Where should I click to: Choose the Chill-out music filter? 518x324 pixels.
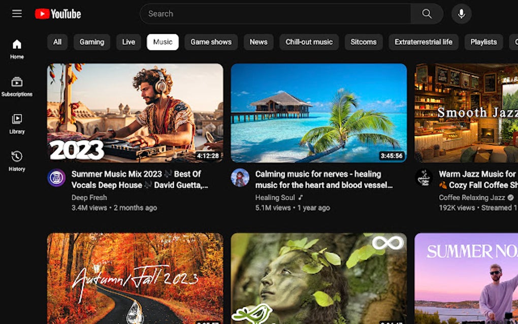pyautogui.click(x=309, y=42)
